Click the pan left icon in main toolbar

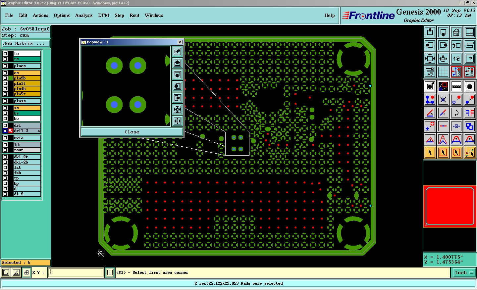pyautogui.click(x=430, y=45)
